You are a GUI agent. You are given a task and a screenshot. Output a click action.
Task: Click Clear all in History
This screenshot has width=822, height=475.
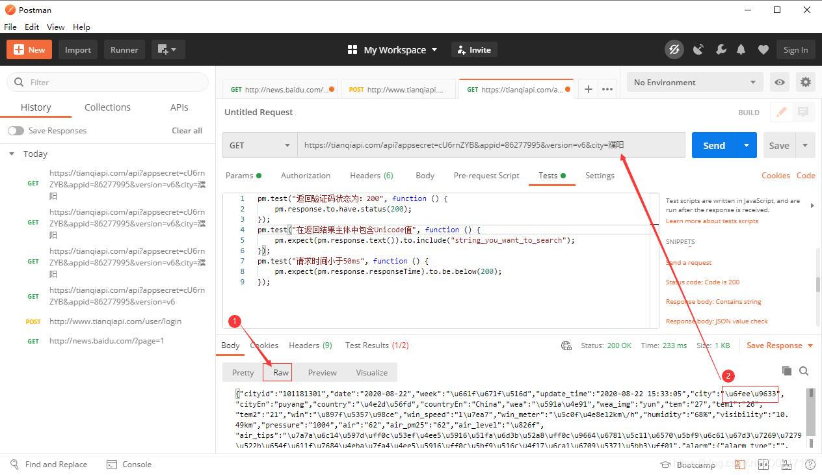187,131
